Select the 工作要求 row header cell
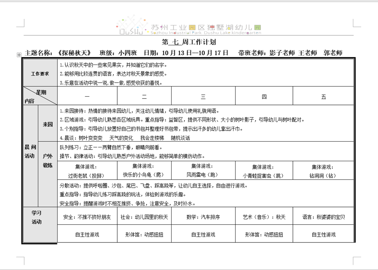 (x=40, y=74)
